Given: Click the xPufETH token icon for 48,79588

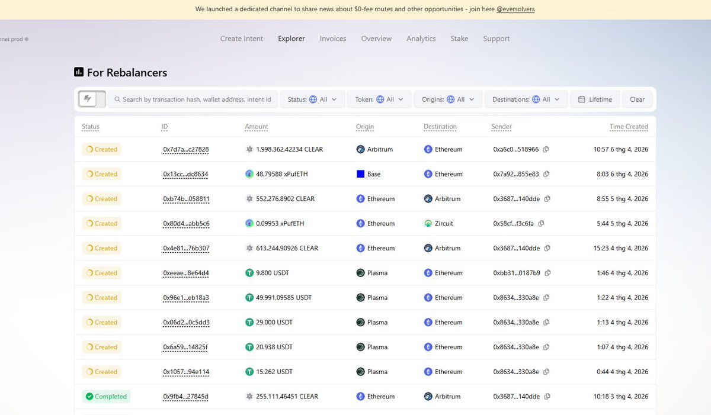Looking at the screenshot, I should 249,174.
